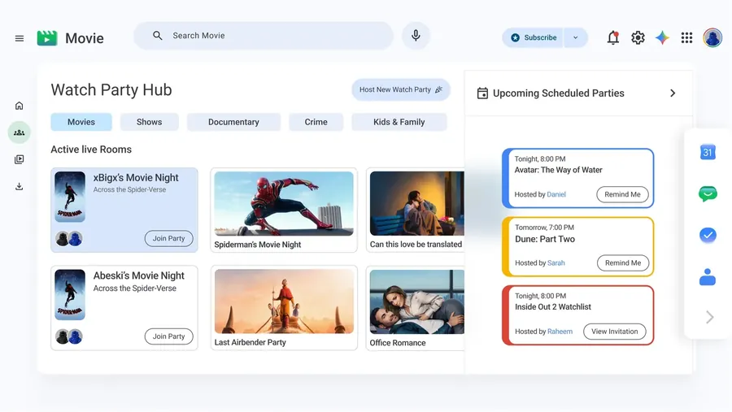Select the Movies tab
The width and height of the screenshot is (732, 412).
click(81, 122)
